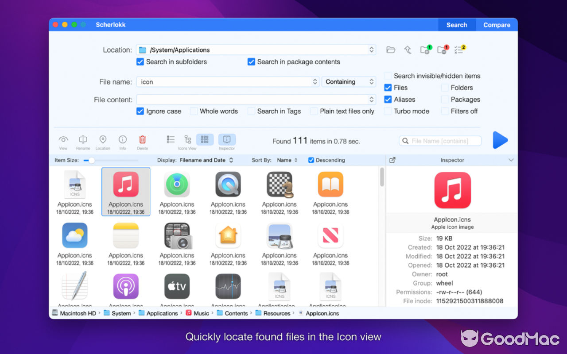
Task: Select the eye-shaped View tool
Action: [x=63, y=139]
